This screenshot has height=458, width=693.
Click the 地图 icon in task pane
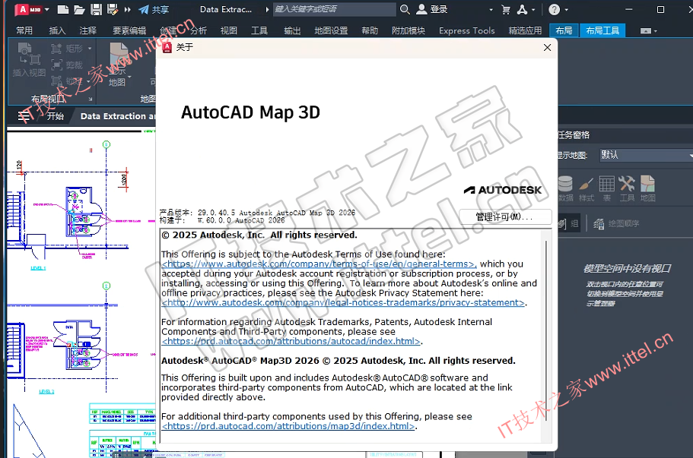point(648,188)
